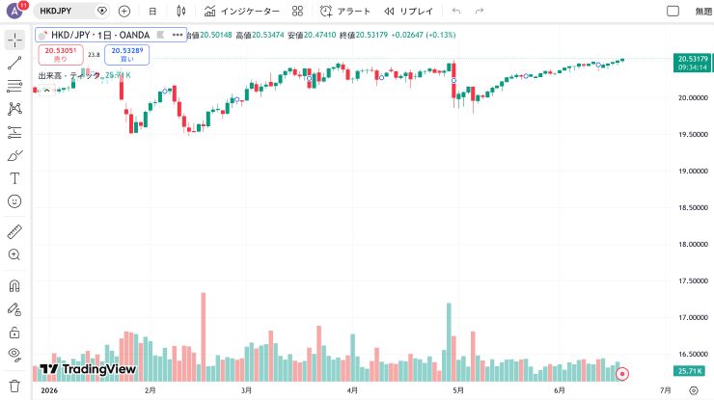Click the 20.53289 buy button
This screenshot has height=400, width=714.
pyautogui.click(x=127, y=54)
